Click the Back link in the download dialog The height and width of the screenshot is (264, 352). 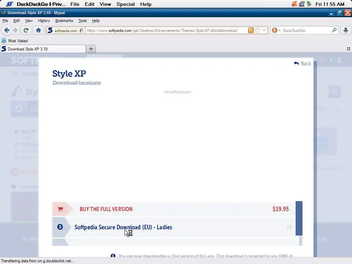302,64
